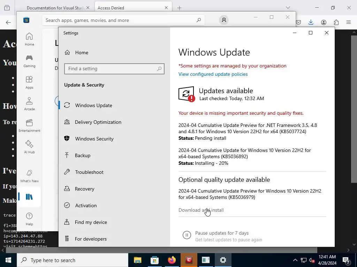This screenshot has width=357, height=267.
Task: Click the Microsoft Store logo icon
Action: (26, 20)
